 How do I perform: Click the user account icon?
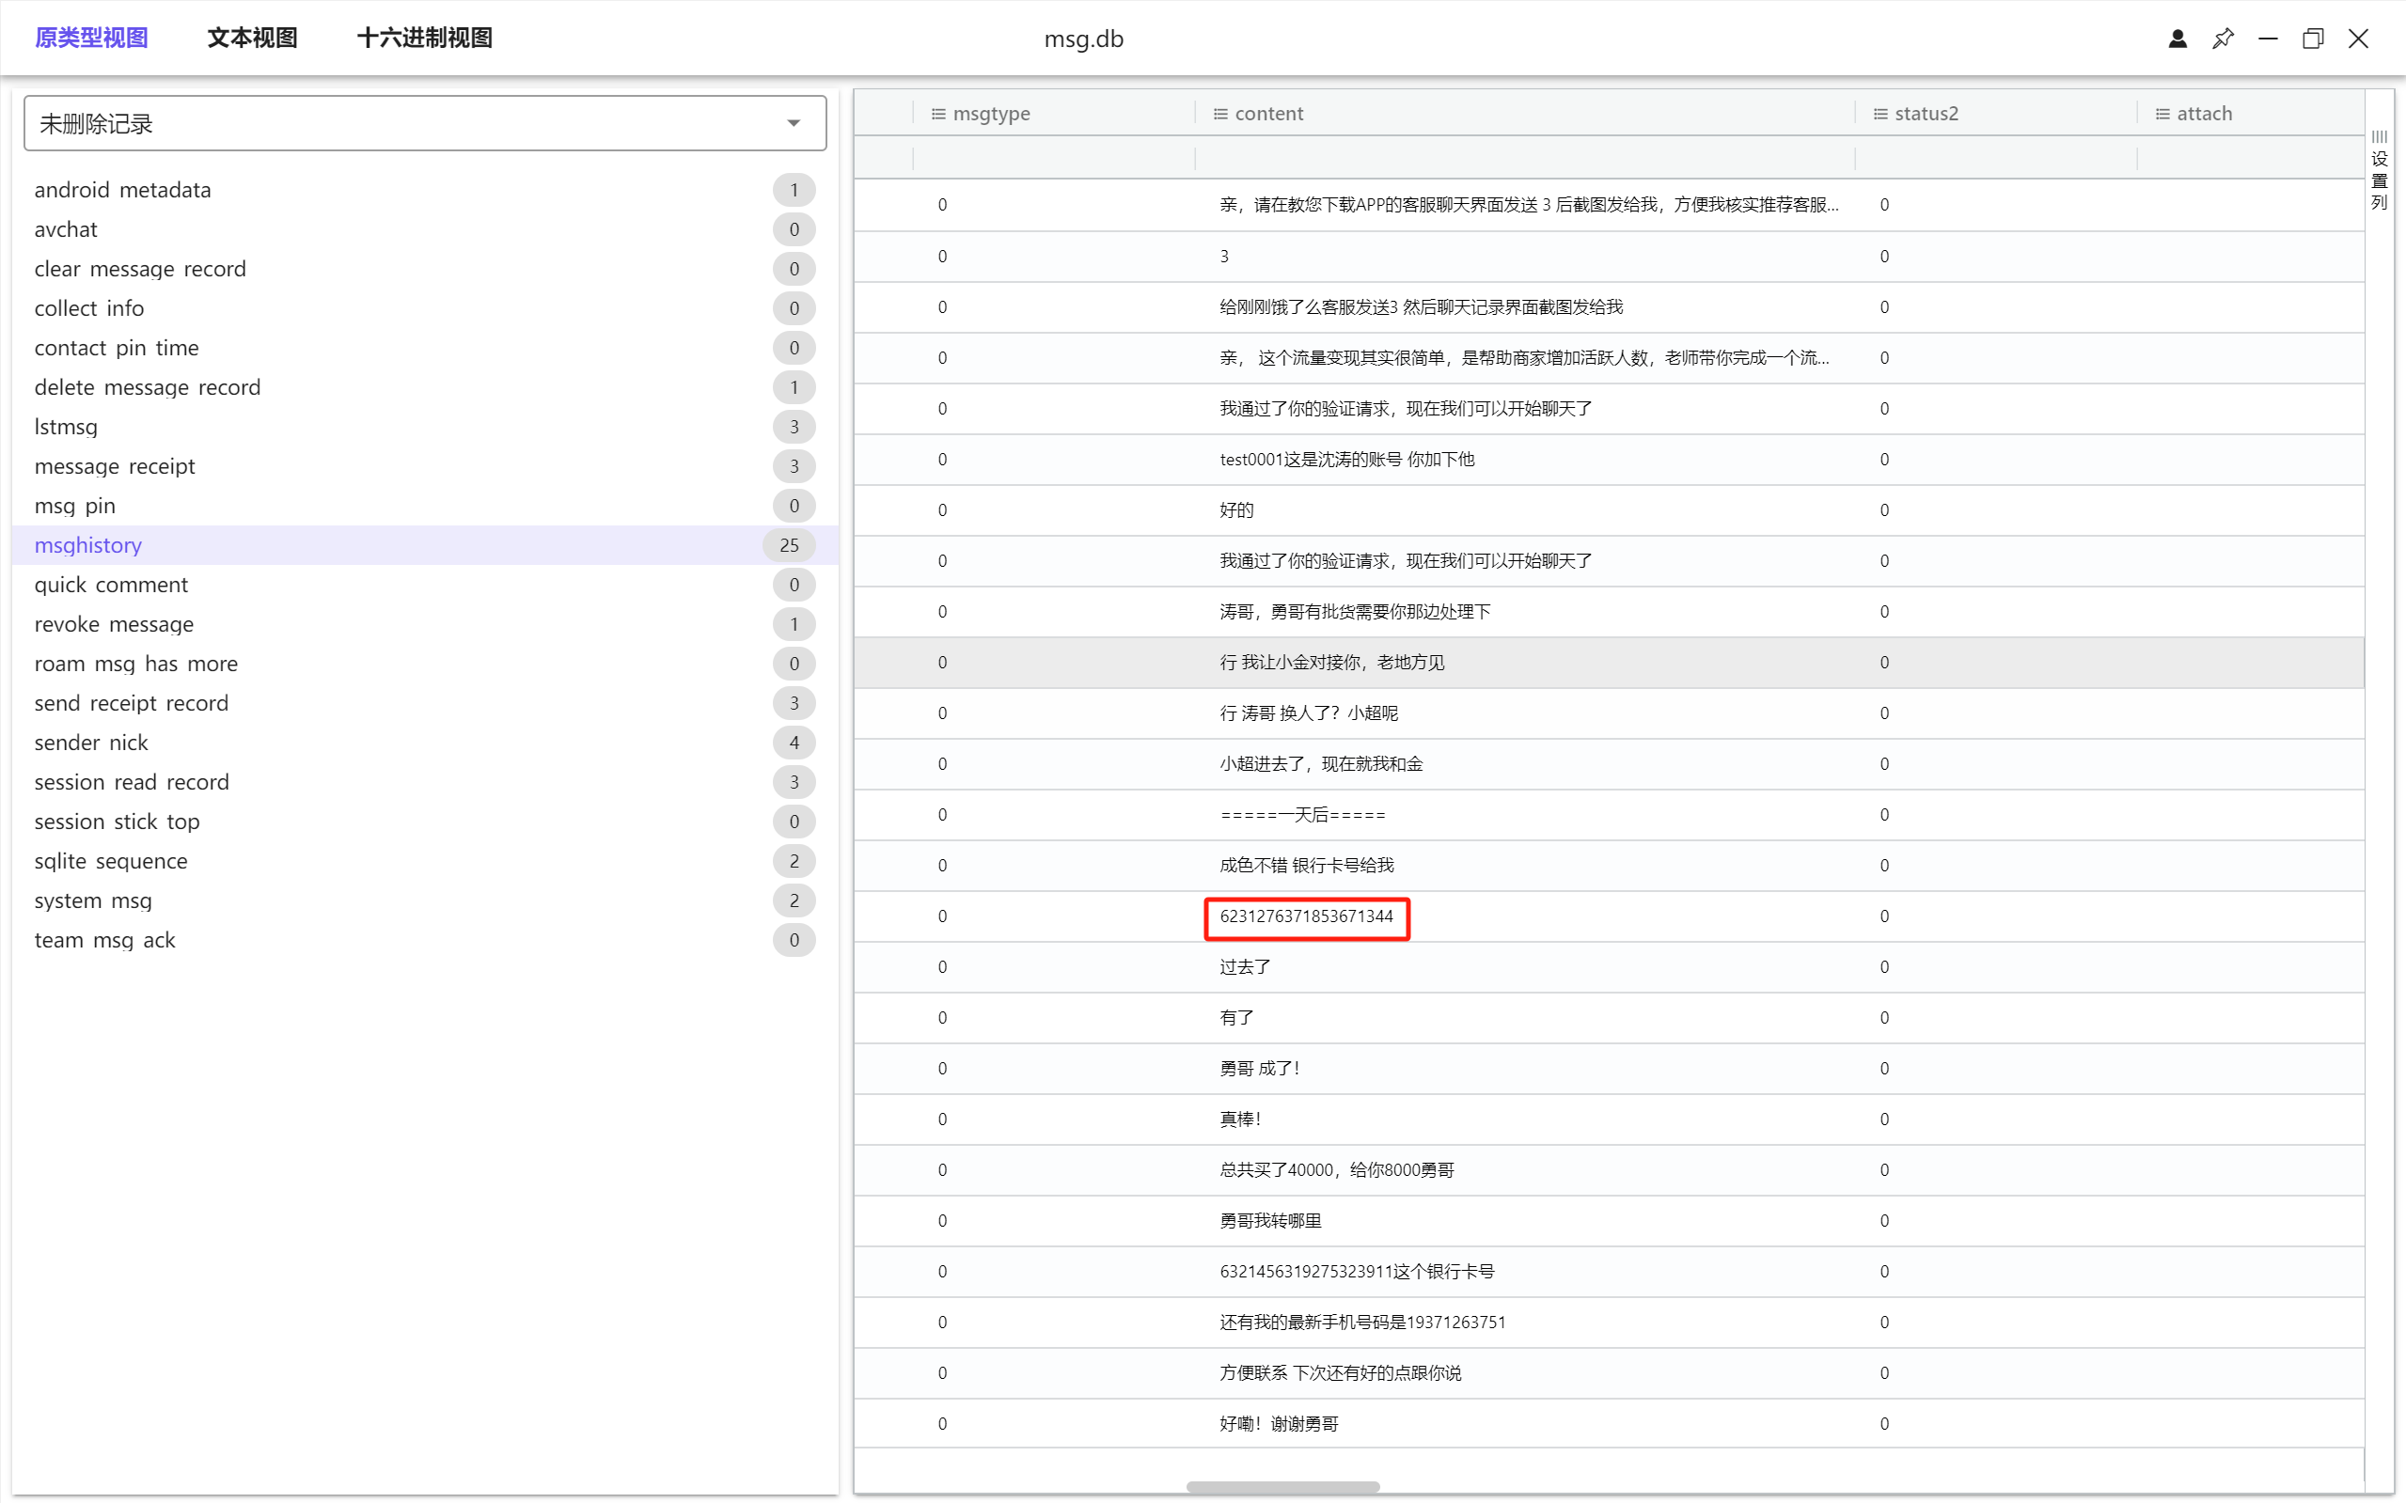(2178, 39)
